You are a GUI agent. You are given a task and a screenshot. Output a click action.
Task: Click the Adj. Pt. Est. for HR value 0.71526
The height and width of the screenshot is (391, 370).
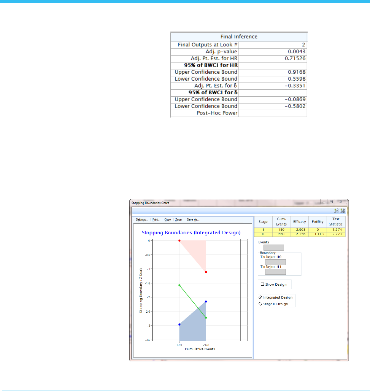(x=273, y=58)
